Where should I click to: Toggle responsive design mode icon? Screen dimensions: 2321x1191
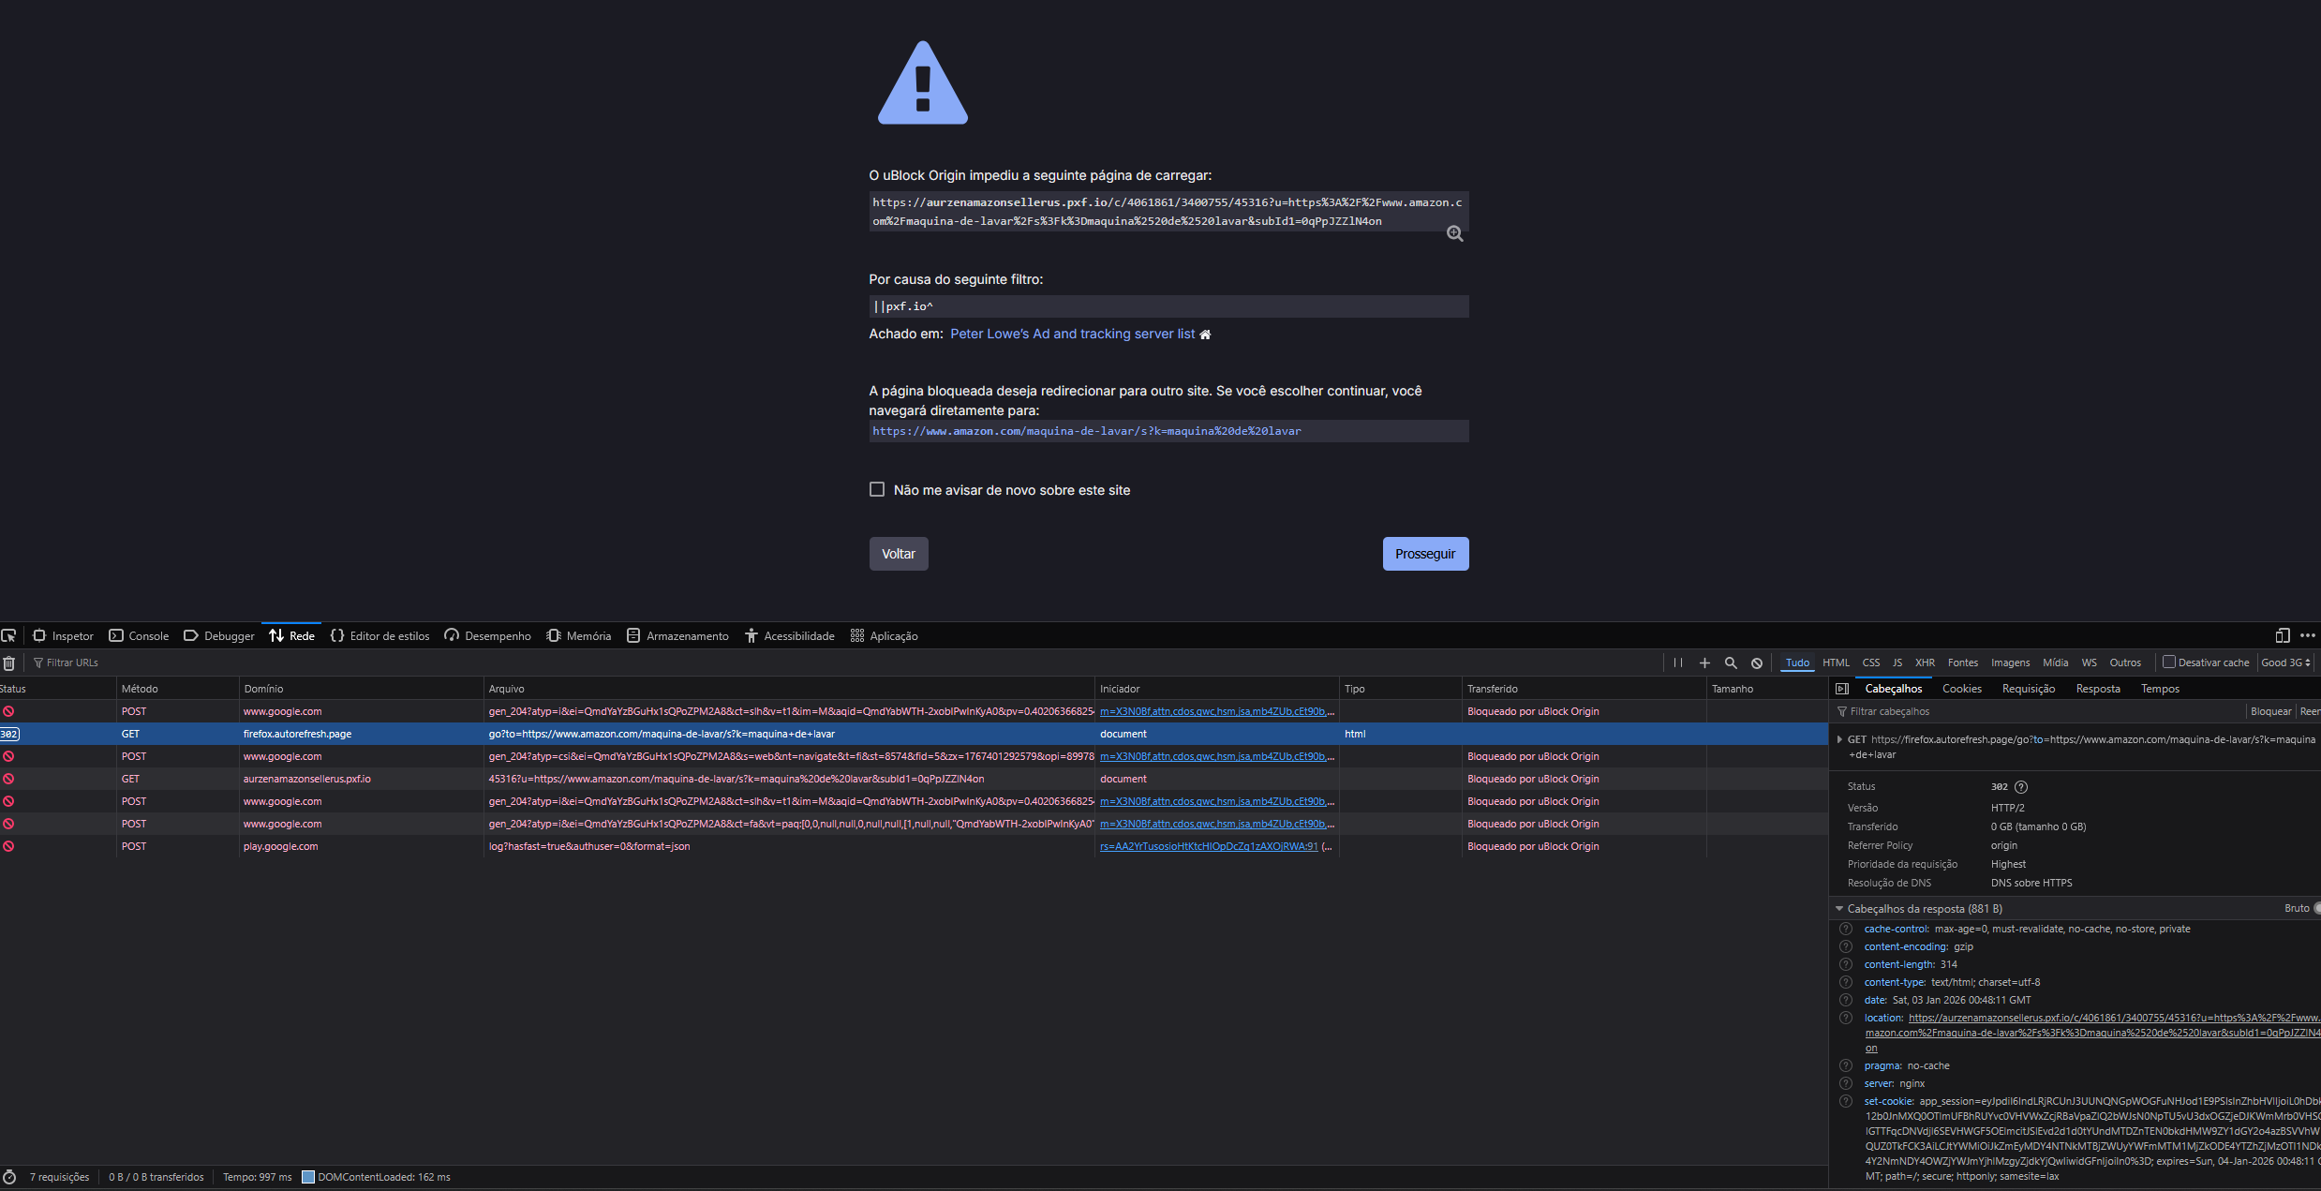click(x=2283, y=635)
